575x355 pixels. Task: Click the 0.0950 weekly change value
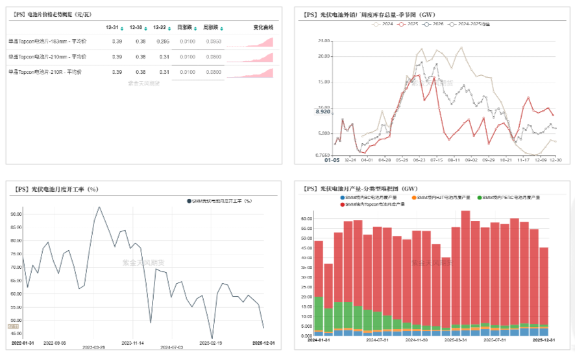click(x=214, y=41)
